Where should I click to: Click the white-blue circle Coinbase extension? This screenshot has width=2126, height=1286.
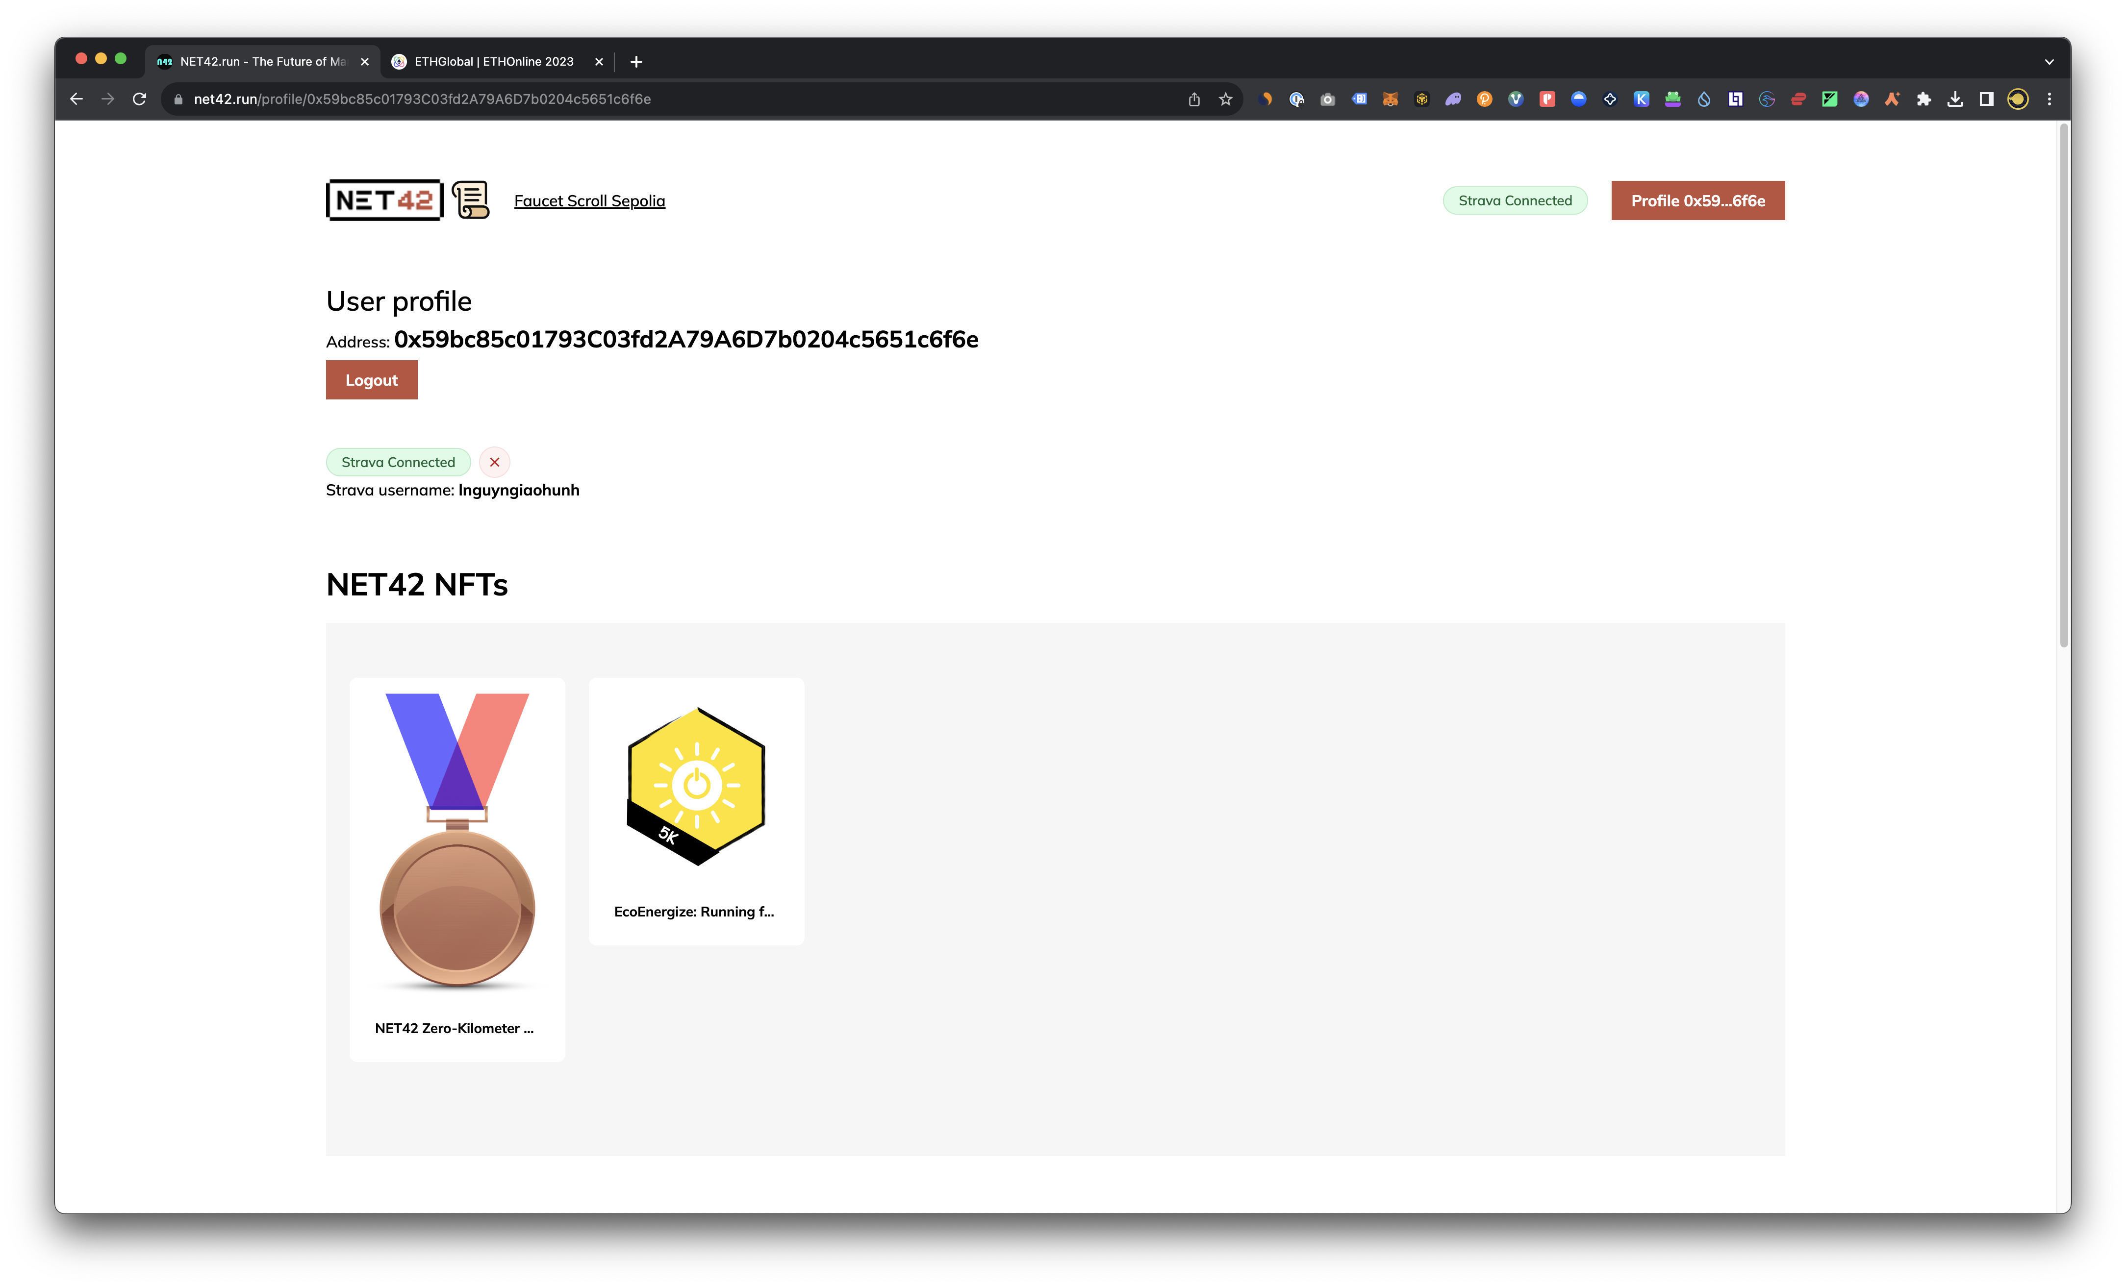pos(1578,99)
